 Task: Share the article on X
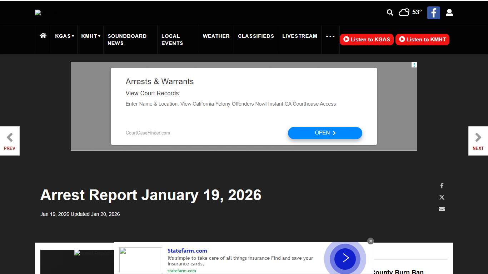point(442,197)
